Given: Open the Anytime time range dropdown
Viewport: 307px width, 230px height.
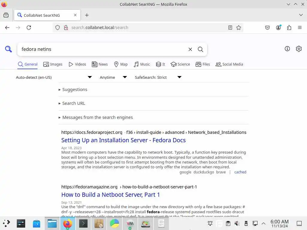Looking at the screenshot, I should [113, 78].
